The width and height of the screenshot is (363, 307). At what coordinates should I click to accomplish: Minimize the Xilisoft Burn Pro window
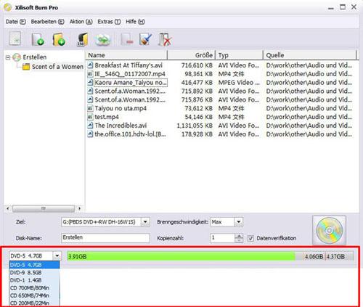click(x=331, y=8)
